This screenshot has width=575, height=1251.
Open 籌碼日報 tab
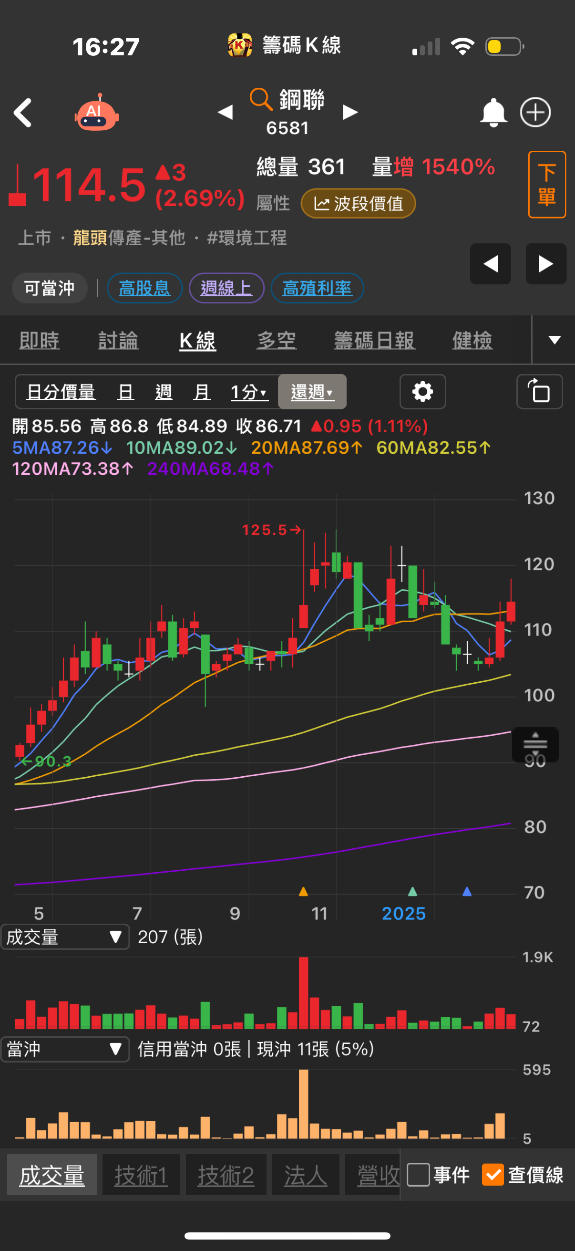[x=374, y=340]
